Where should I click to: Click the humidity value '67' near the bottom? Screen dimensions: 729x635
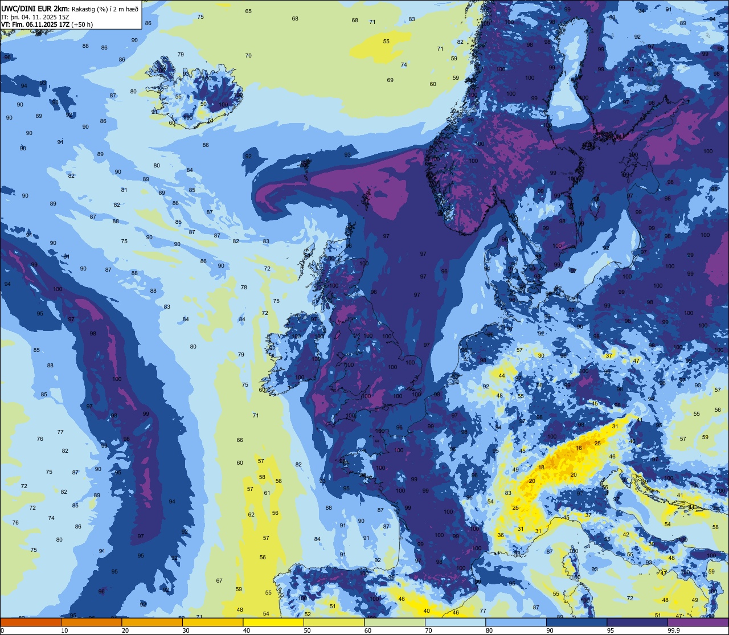click(219, 580)
